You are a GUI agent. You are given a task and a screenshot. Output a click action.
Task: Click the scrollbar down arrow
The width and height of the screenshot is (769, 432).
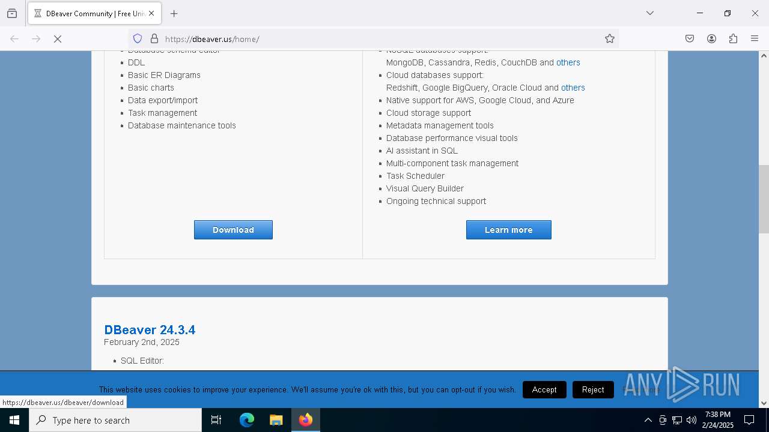tap(764, 403)
